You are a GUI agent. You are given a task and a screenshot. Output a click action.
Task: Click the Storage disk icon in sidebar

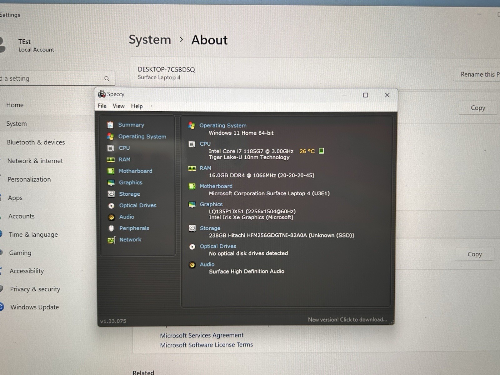tap(111, 194)
